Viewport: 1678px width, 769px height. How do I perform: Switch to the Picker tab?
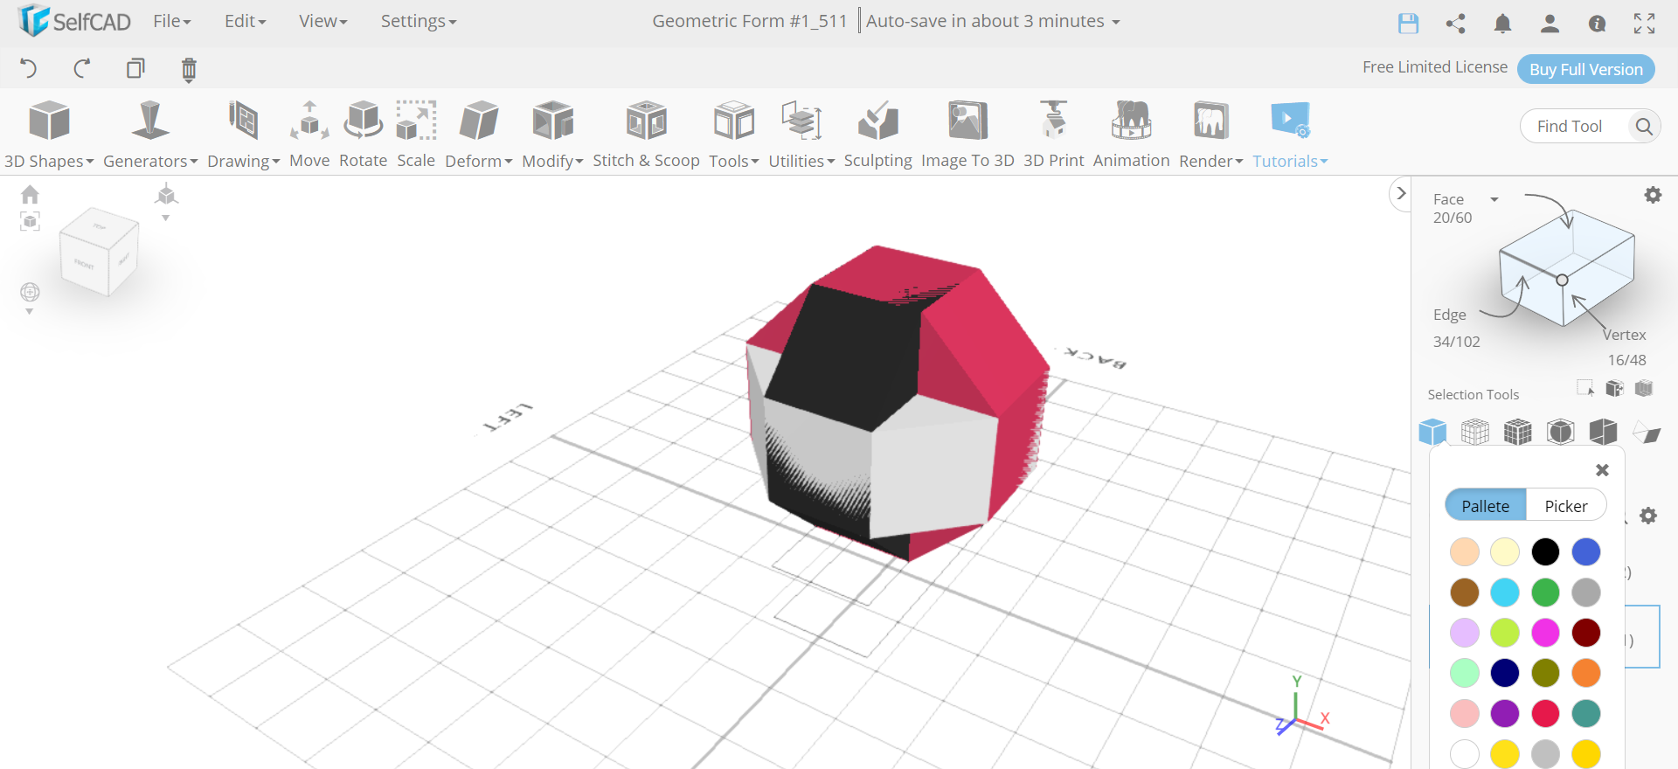point(1566,506)
